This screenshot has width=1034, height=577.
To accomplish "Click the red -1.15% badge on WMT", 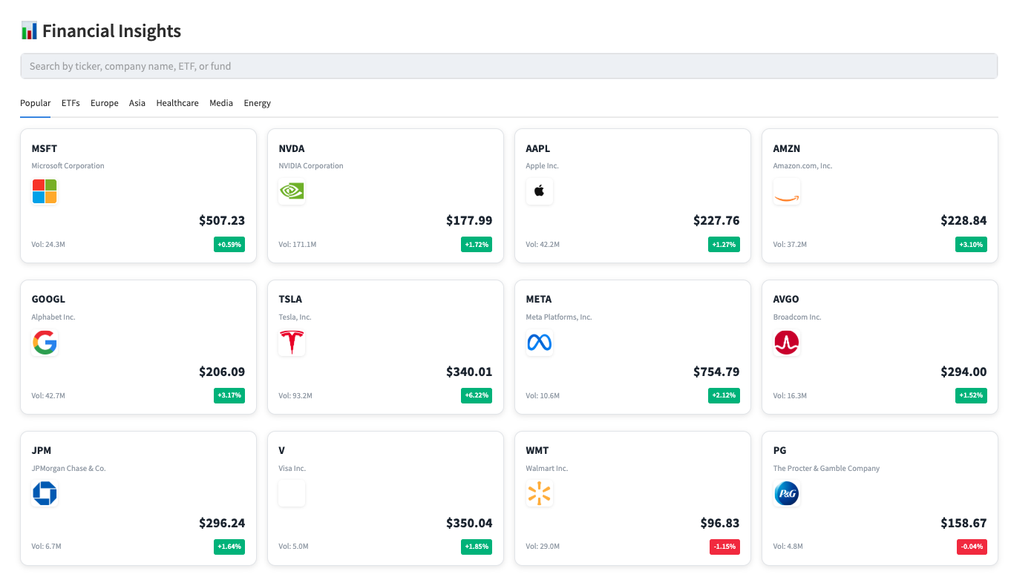I will pyautogui.click(x=724, y=547).
